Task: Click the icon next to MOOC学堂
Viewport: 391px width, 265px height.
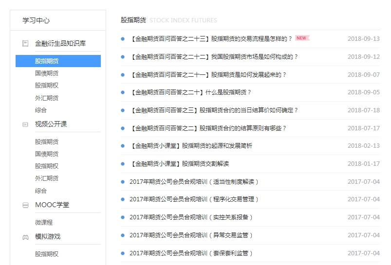Action: (x=25, y=205)
